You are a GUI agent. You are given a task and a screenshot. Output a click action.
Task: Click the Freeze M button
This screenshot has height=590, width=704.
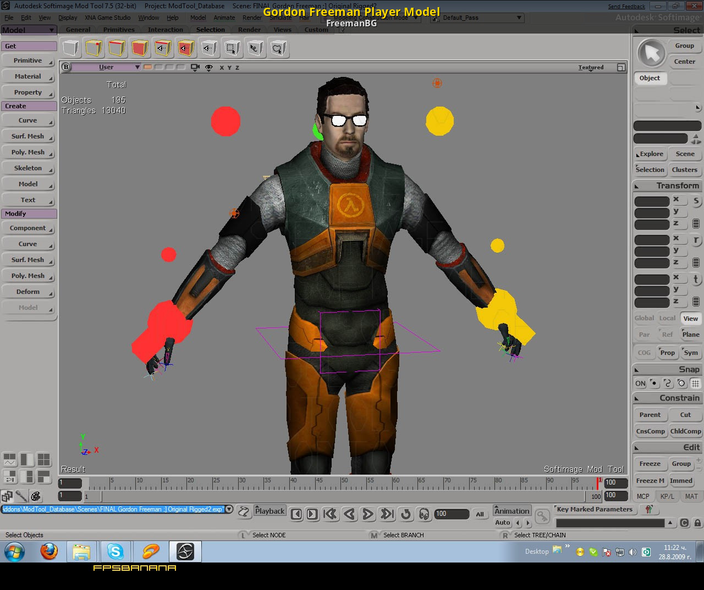coord(650,481)
